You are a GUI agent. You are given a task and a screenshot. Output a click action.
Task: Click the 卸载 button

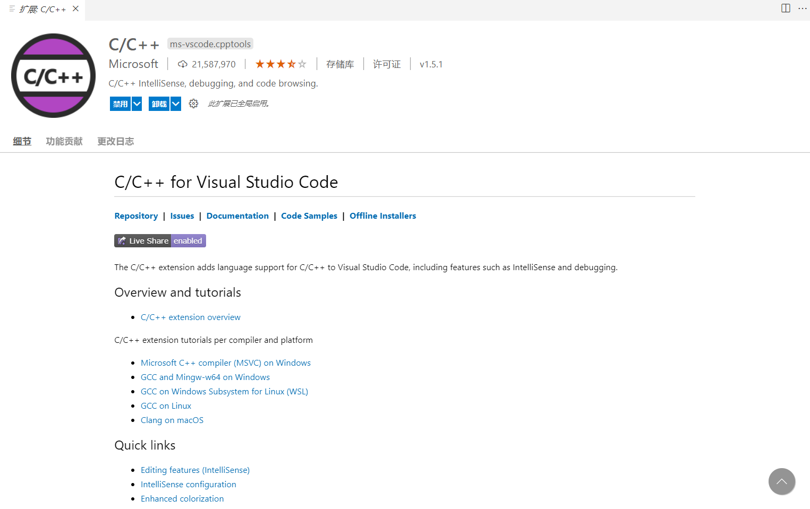(x=159, y=104)
